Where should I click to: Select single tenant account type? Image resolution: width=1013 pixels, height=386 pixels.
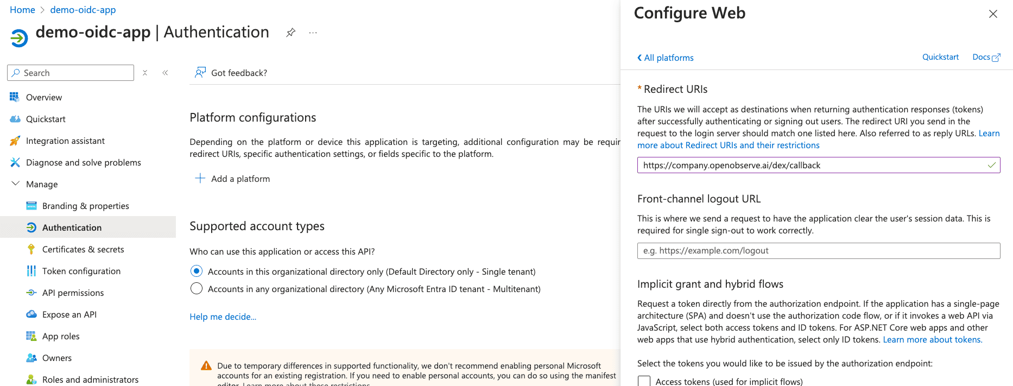tap(196, 271)
